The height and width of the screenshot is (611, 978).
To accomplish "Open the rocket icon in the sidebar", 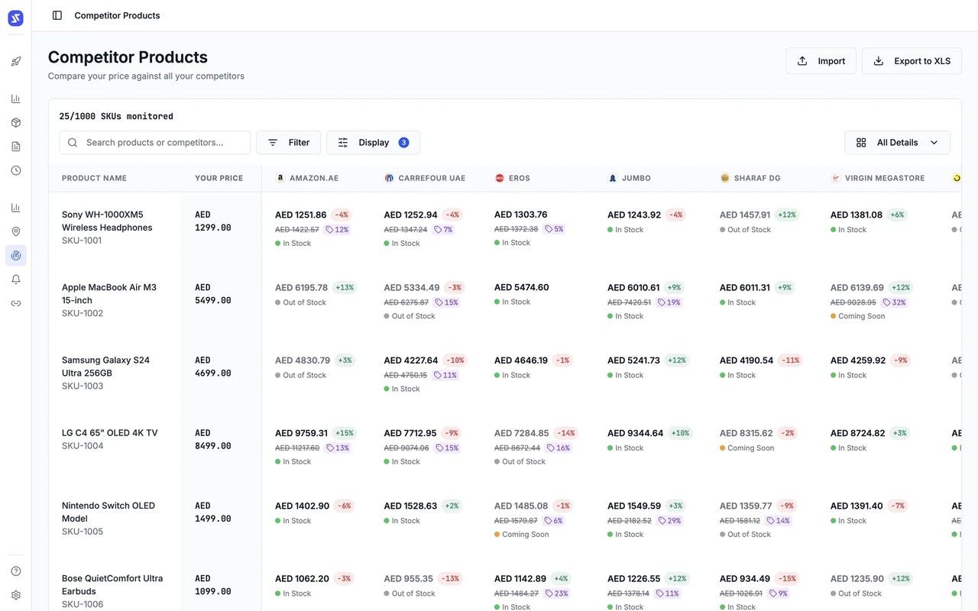I will pyautogui.click(x=16, y=61).
